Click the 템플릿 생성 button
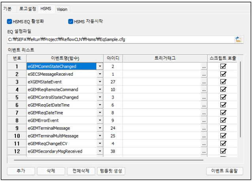The width and height of the screenshot is (252, 181). pyautogui.click(x=111, y=171)
